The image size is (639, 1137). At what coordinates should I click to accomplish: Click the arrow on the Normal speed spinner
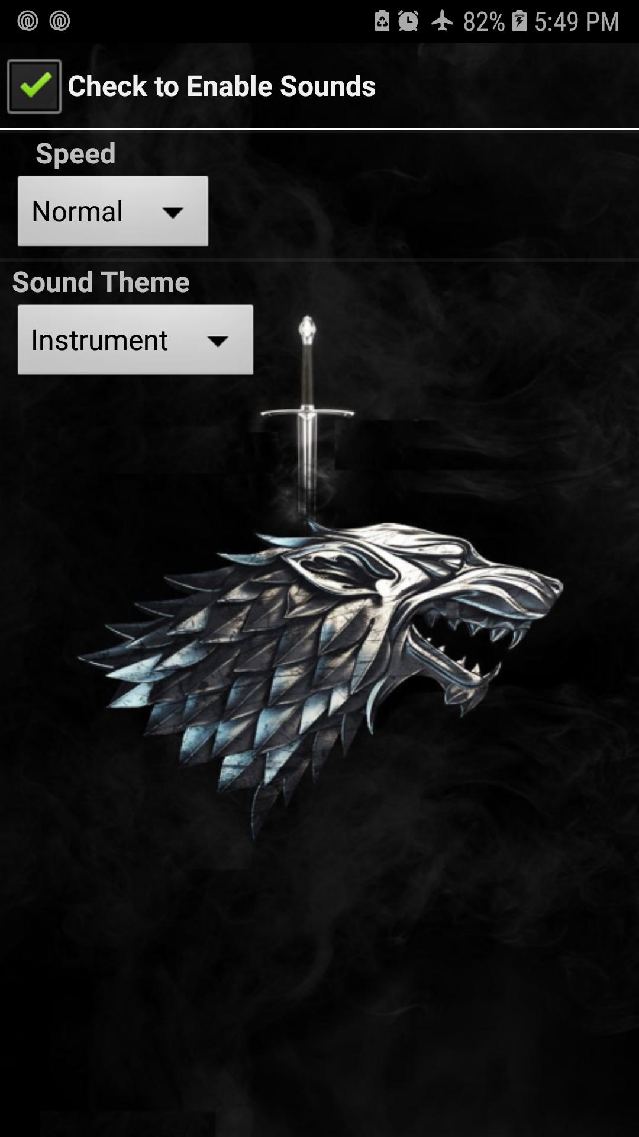pyautogui.click(x=173, y=213)
